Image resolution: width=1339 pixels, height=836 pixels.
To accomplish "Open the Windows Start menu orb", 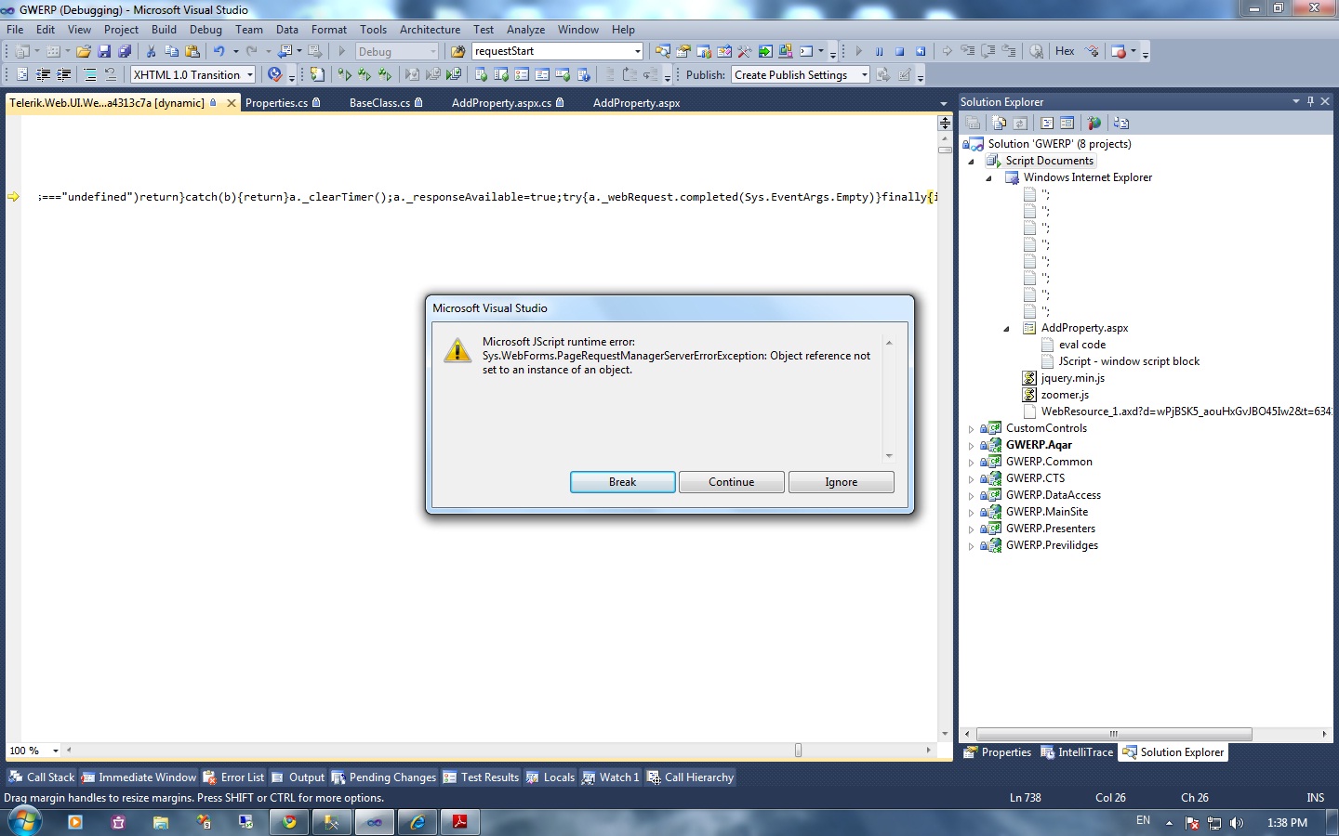I will pyautogui.click(x=24, y=822).
